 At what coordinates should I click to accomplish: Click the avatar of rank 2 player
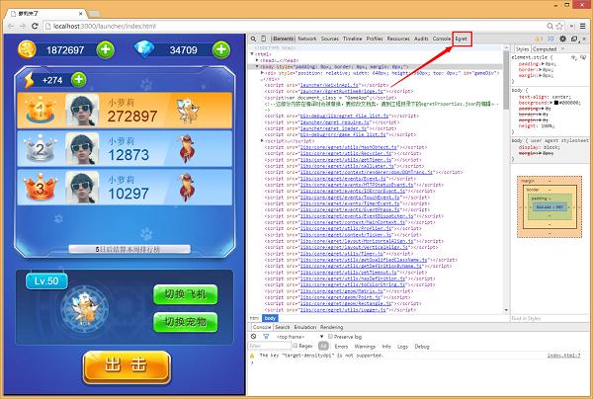82,148
